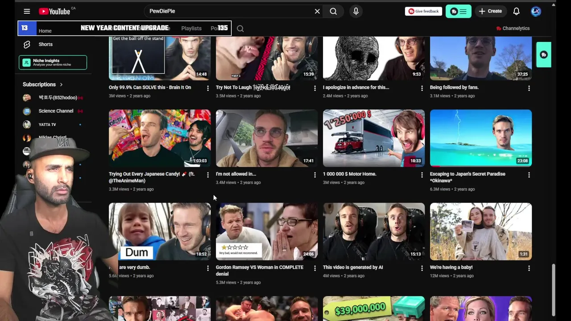Clear the PewDiePie search text

point(317,11)
